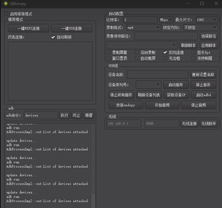This screenshot has height=208, width=222.
Task: Click 停止所有服务 button
Action: tap(121, 95)
